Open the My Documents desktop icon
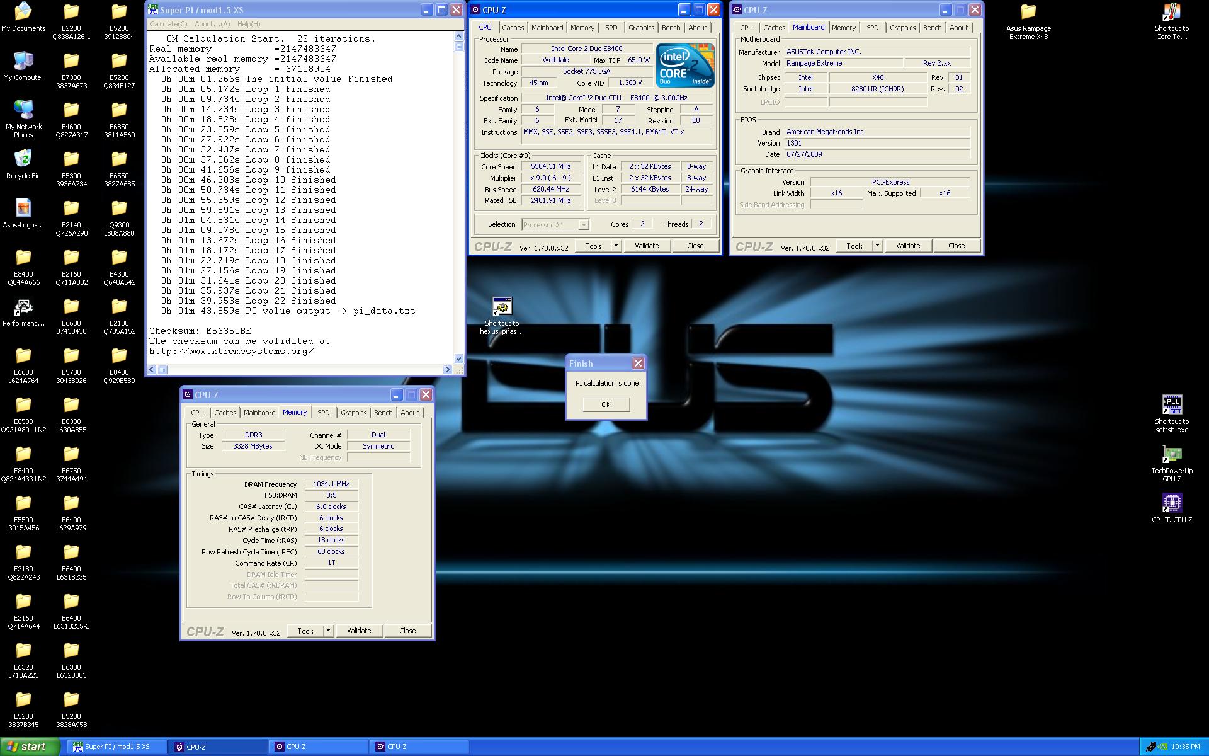Screen dimensions: 1209x756 click(x=23, y=17)
